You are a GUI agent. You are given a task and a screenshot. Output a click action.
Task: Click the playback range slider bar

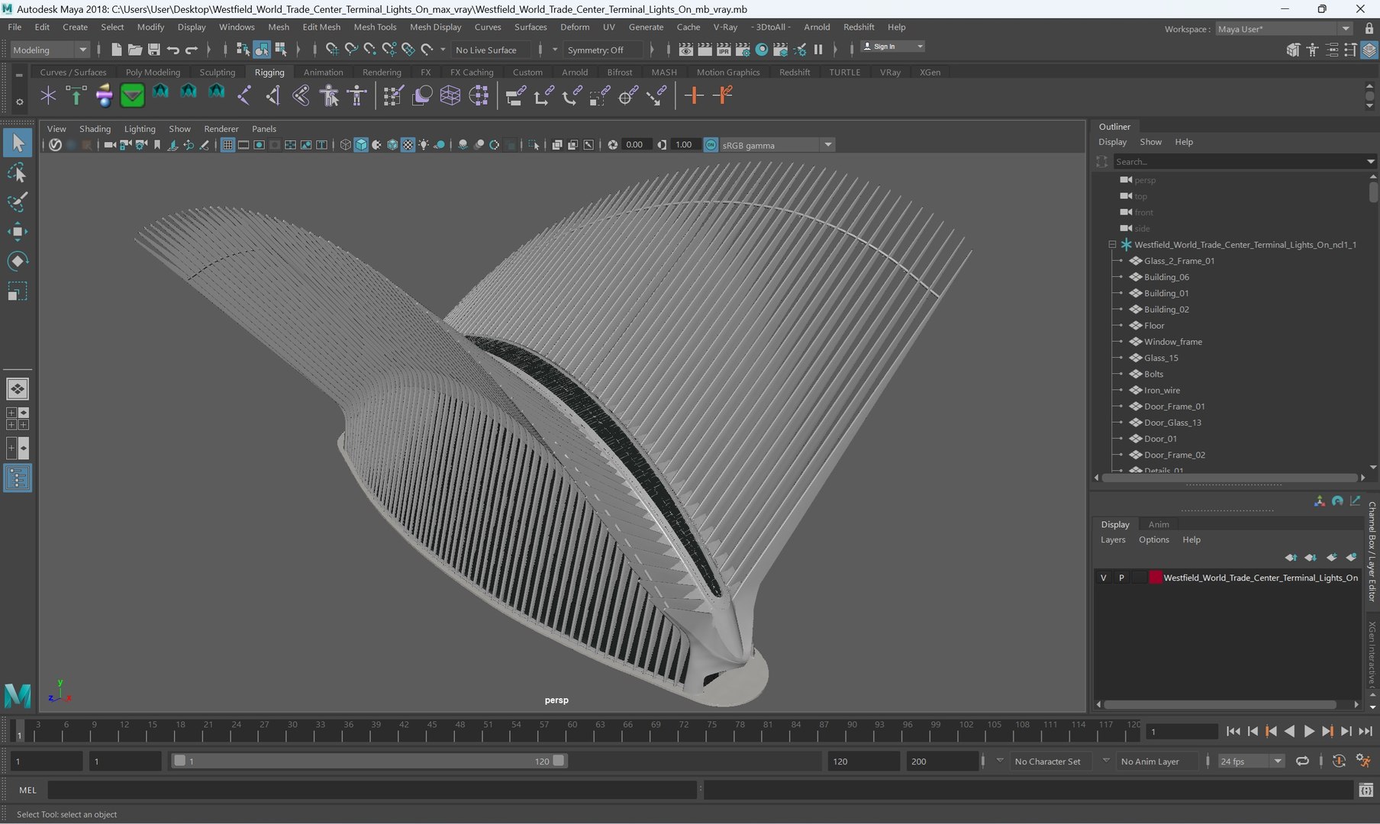(x=369, y=761)
